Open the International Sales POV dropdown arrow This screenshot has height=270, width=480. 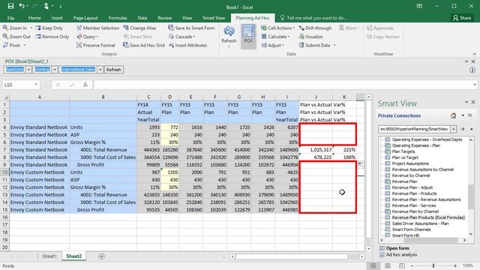click(x=100, y=70)
